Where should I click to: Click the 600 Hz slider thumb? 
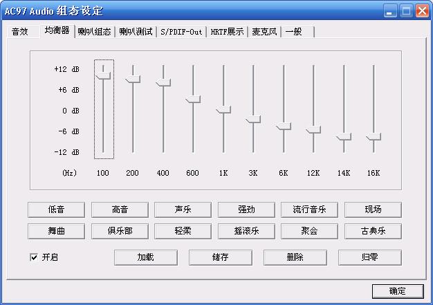click(193, 100)
